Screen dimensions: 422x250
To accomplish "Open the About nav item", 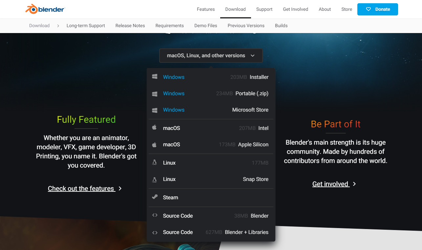I will [325, 9].
